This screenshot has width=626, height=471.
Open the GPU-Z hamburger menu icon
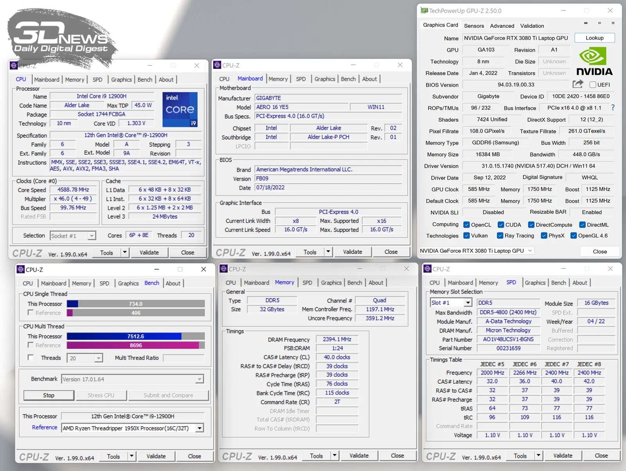(x=613, y=23)
